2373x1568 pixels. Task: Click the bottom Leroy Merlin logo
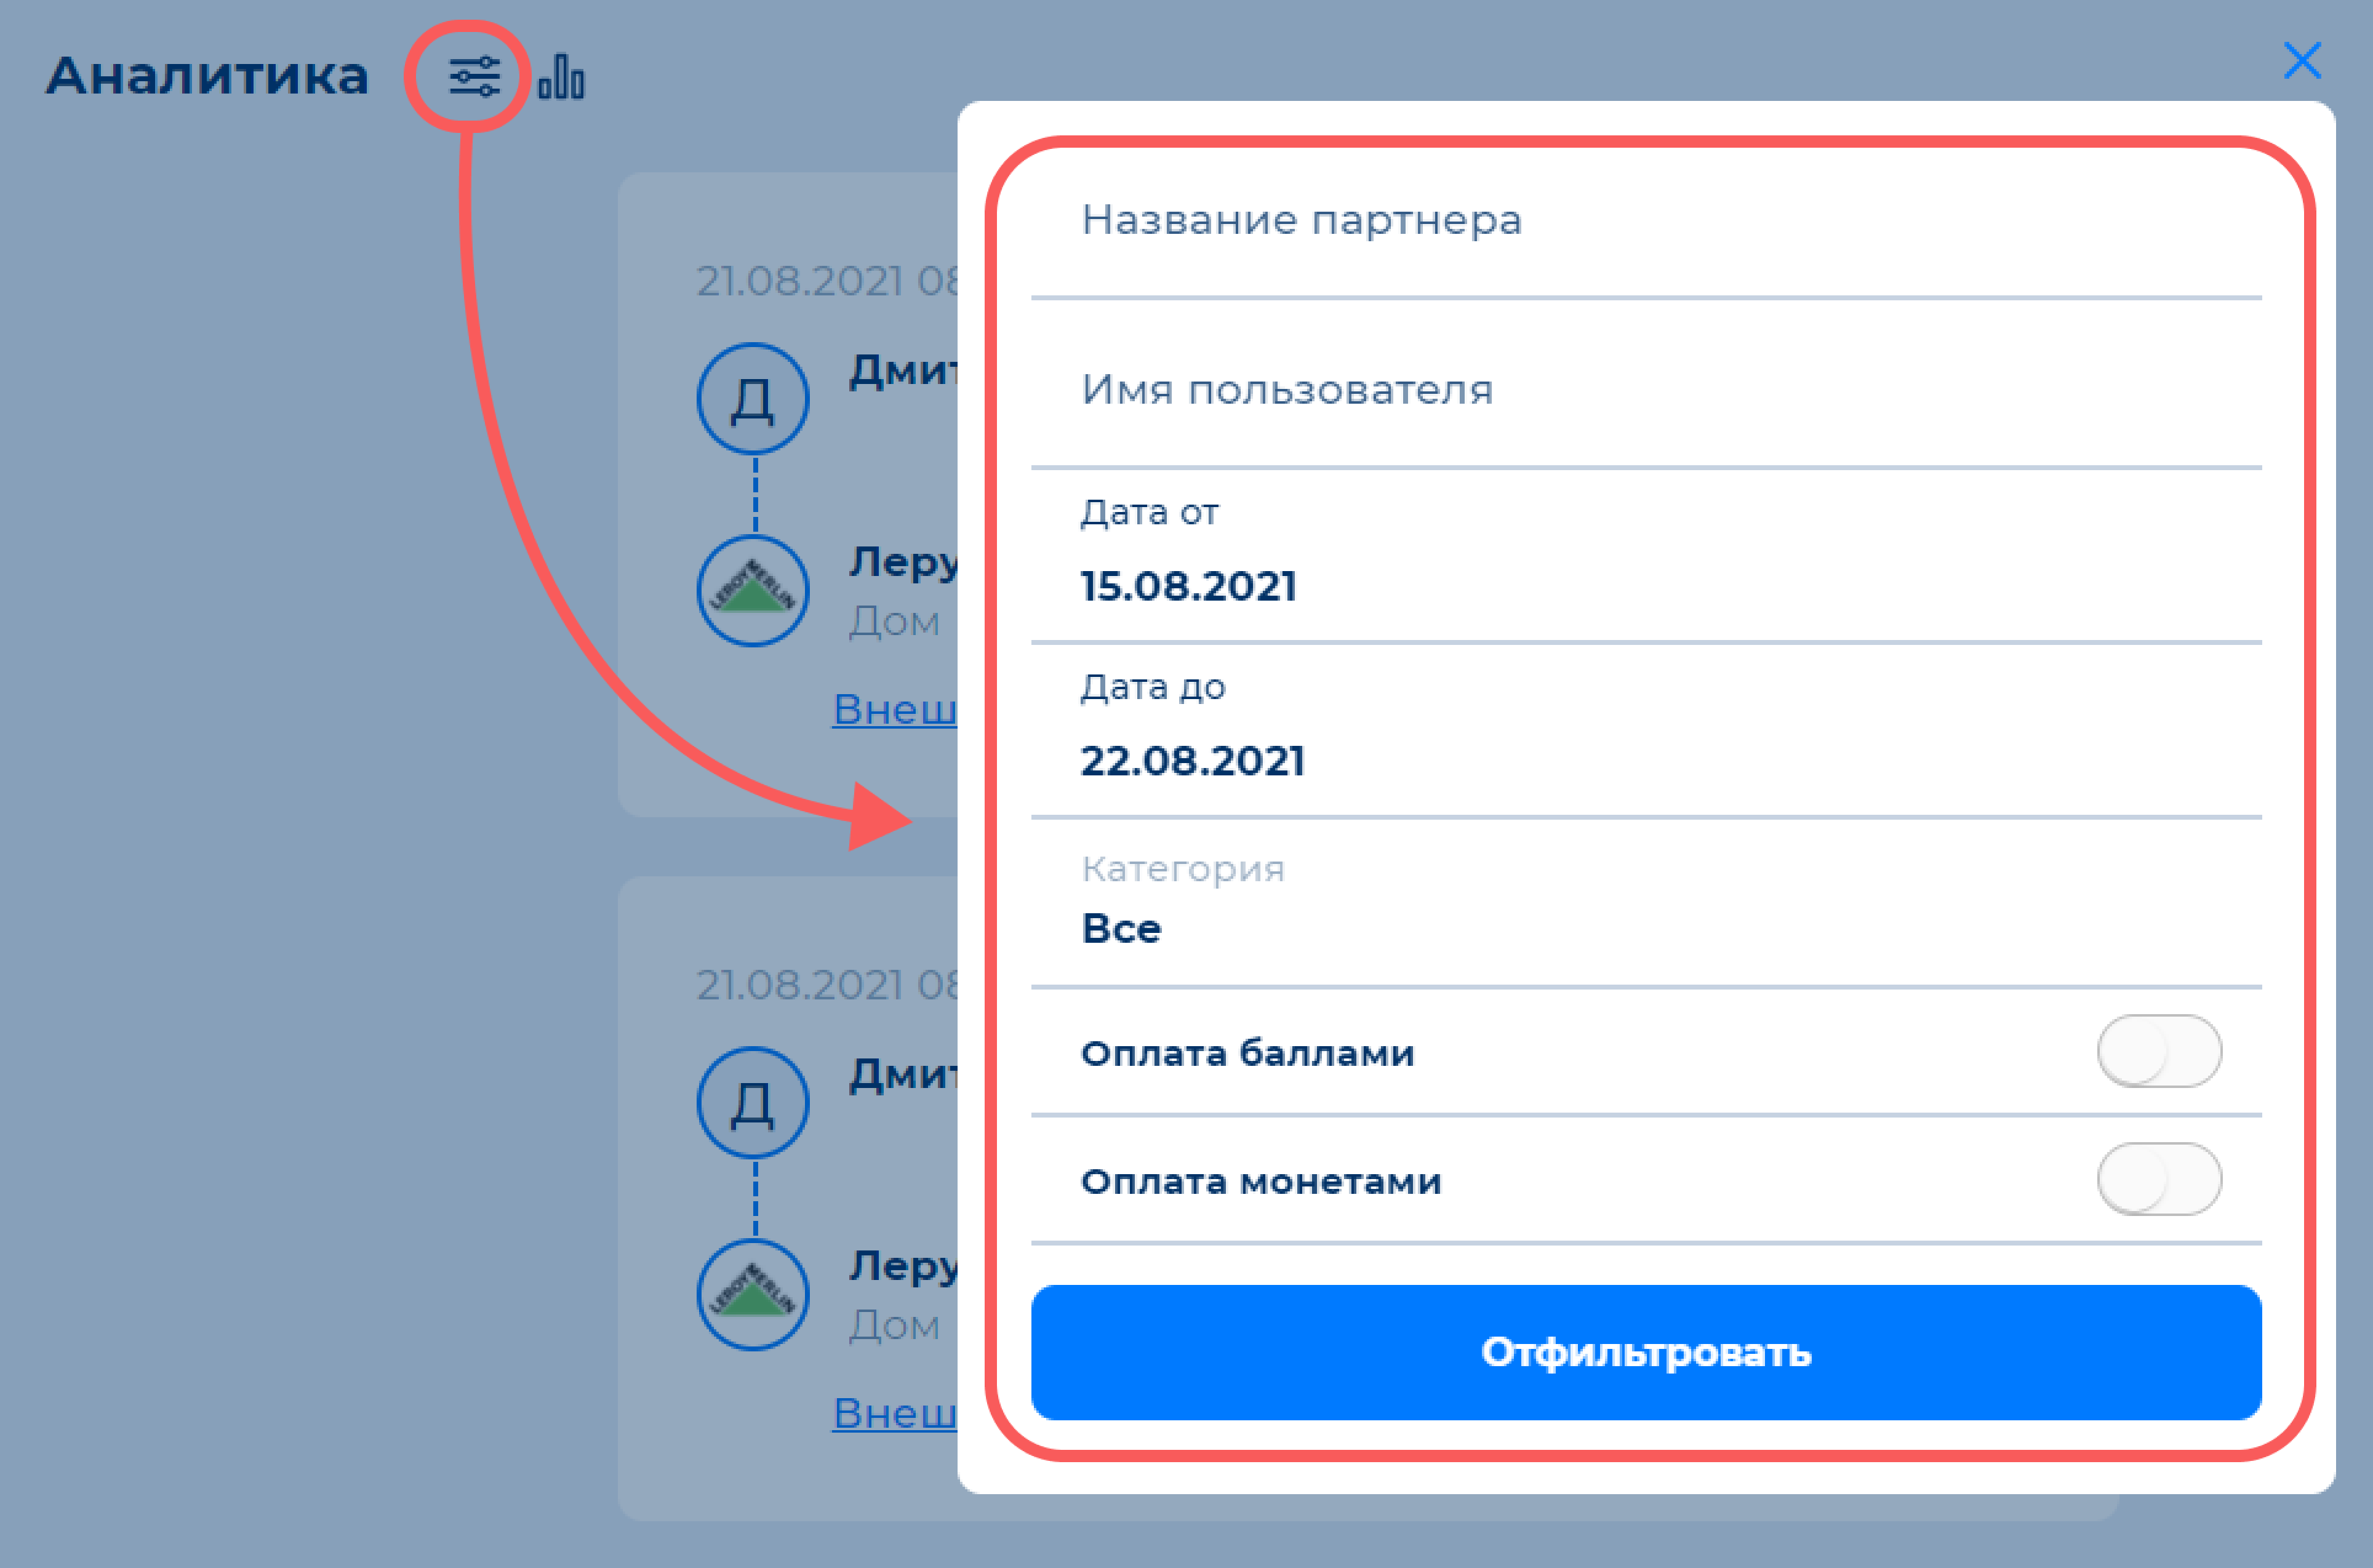click(752, 1295)
